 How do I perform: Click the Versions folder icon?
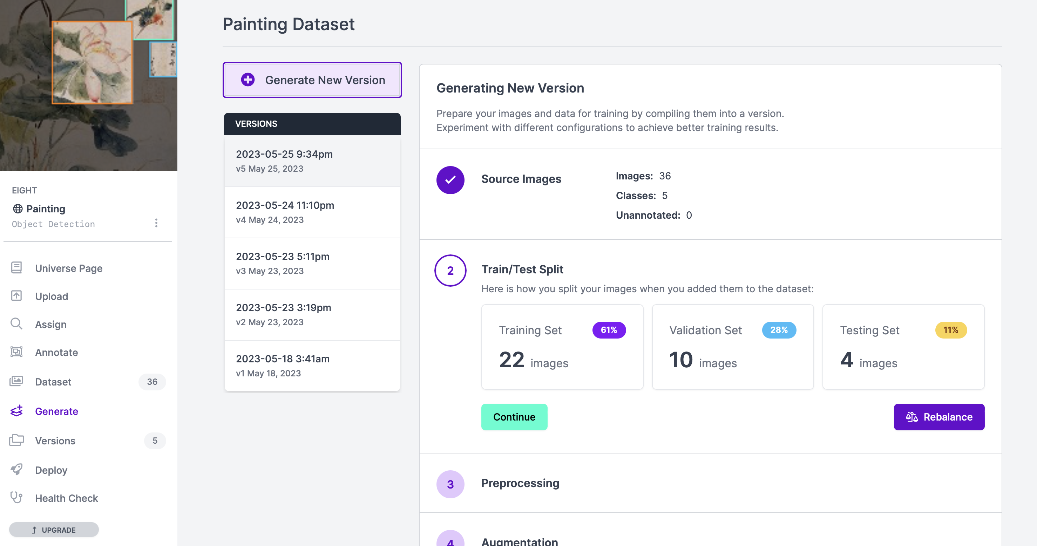[x=16, y=440]
